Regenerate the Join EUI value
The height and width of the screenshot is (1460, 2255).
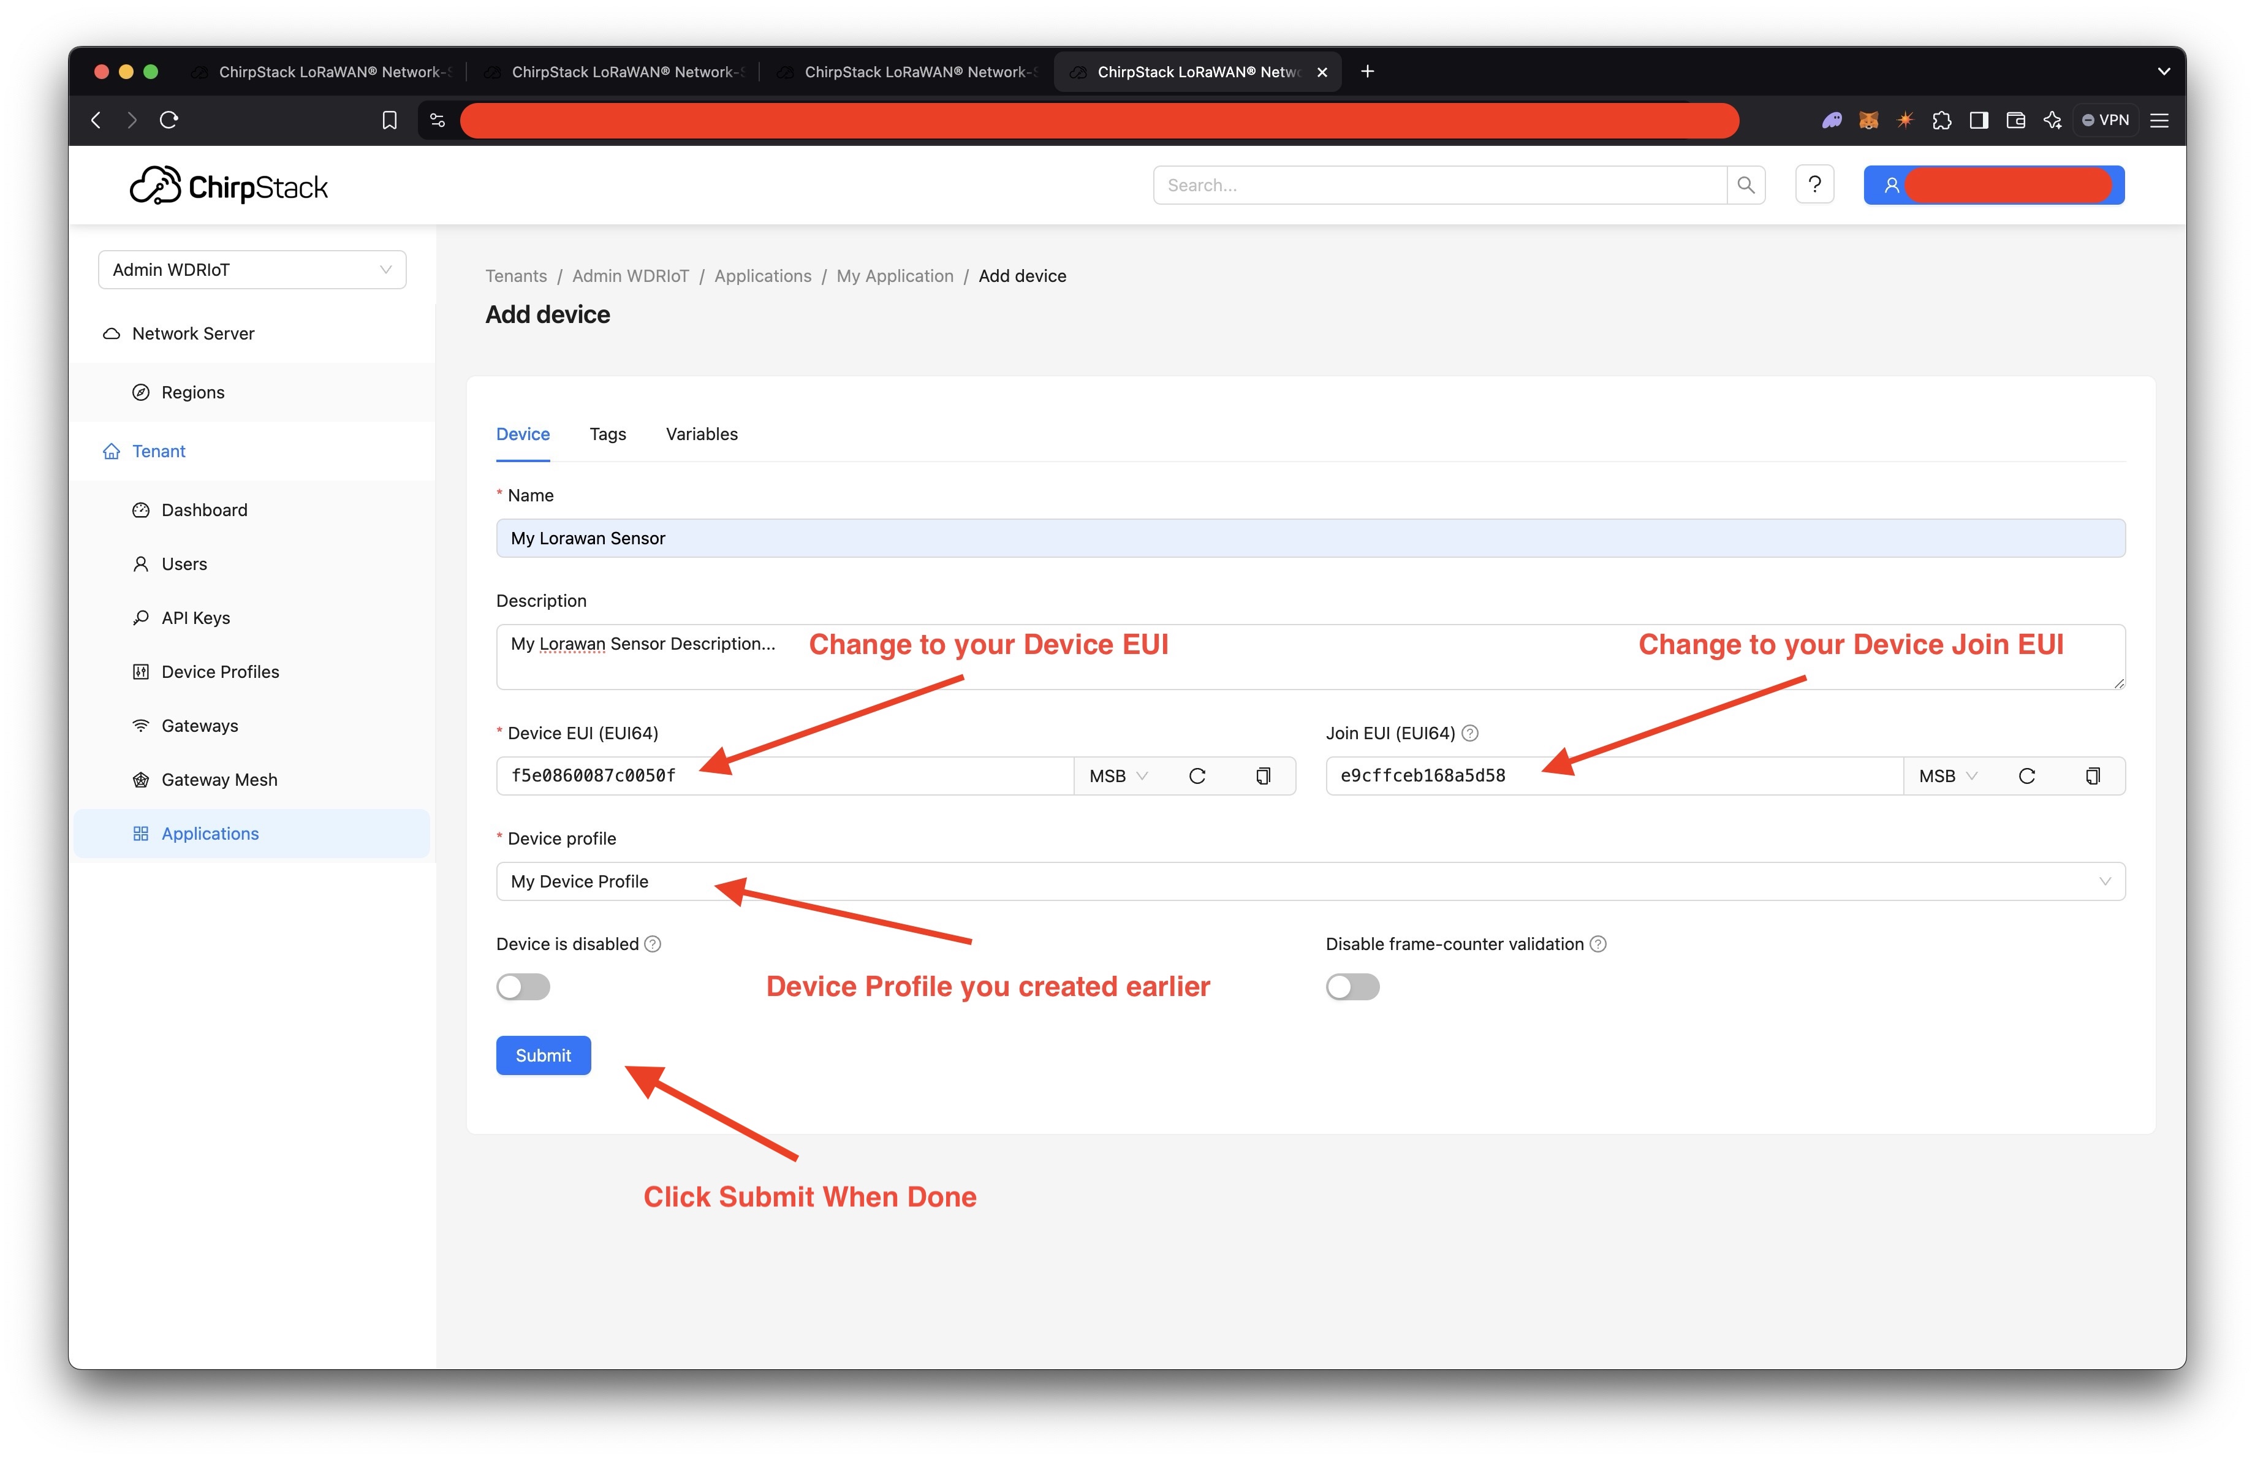[x=2026, y=776]
